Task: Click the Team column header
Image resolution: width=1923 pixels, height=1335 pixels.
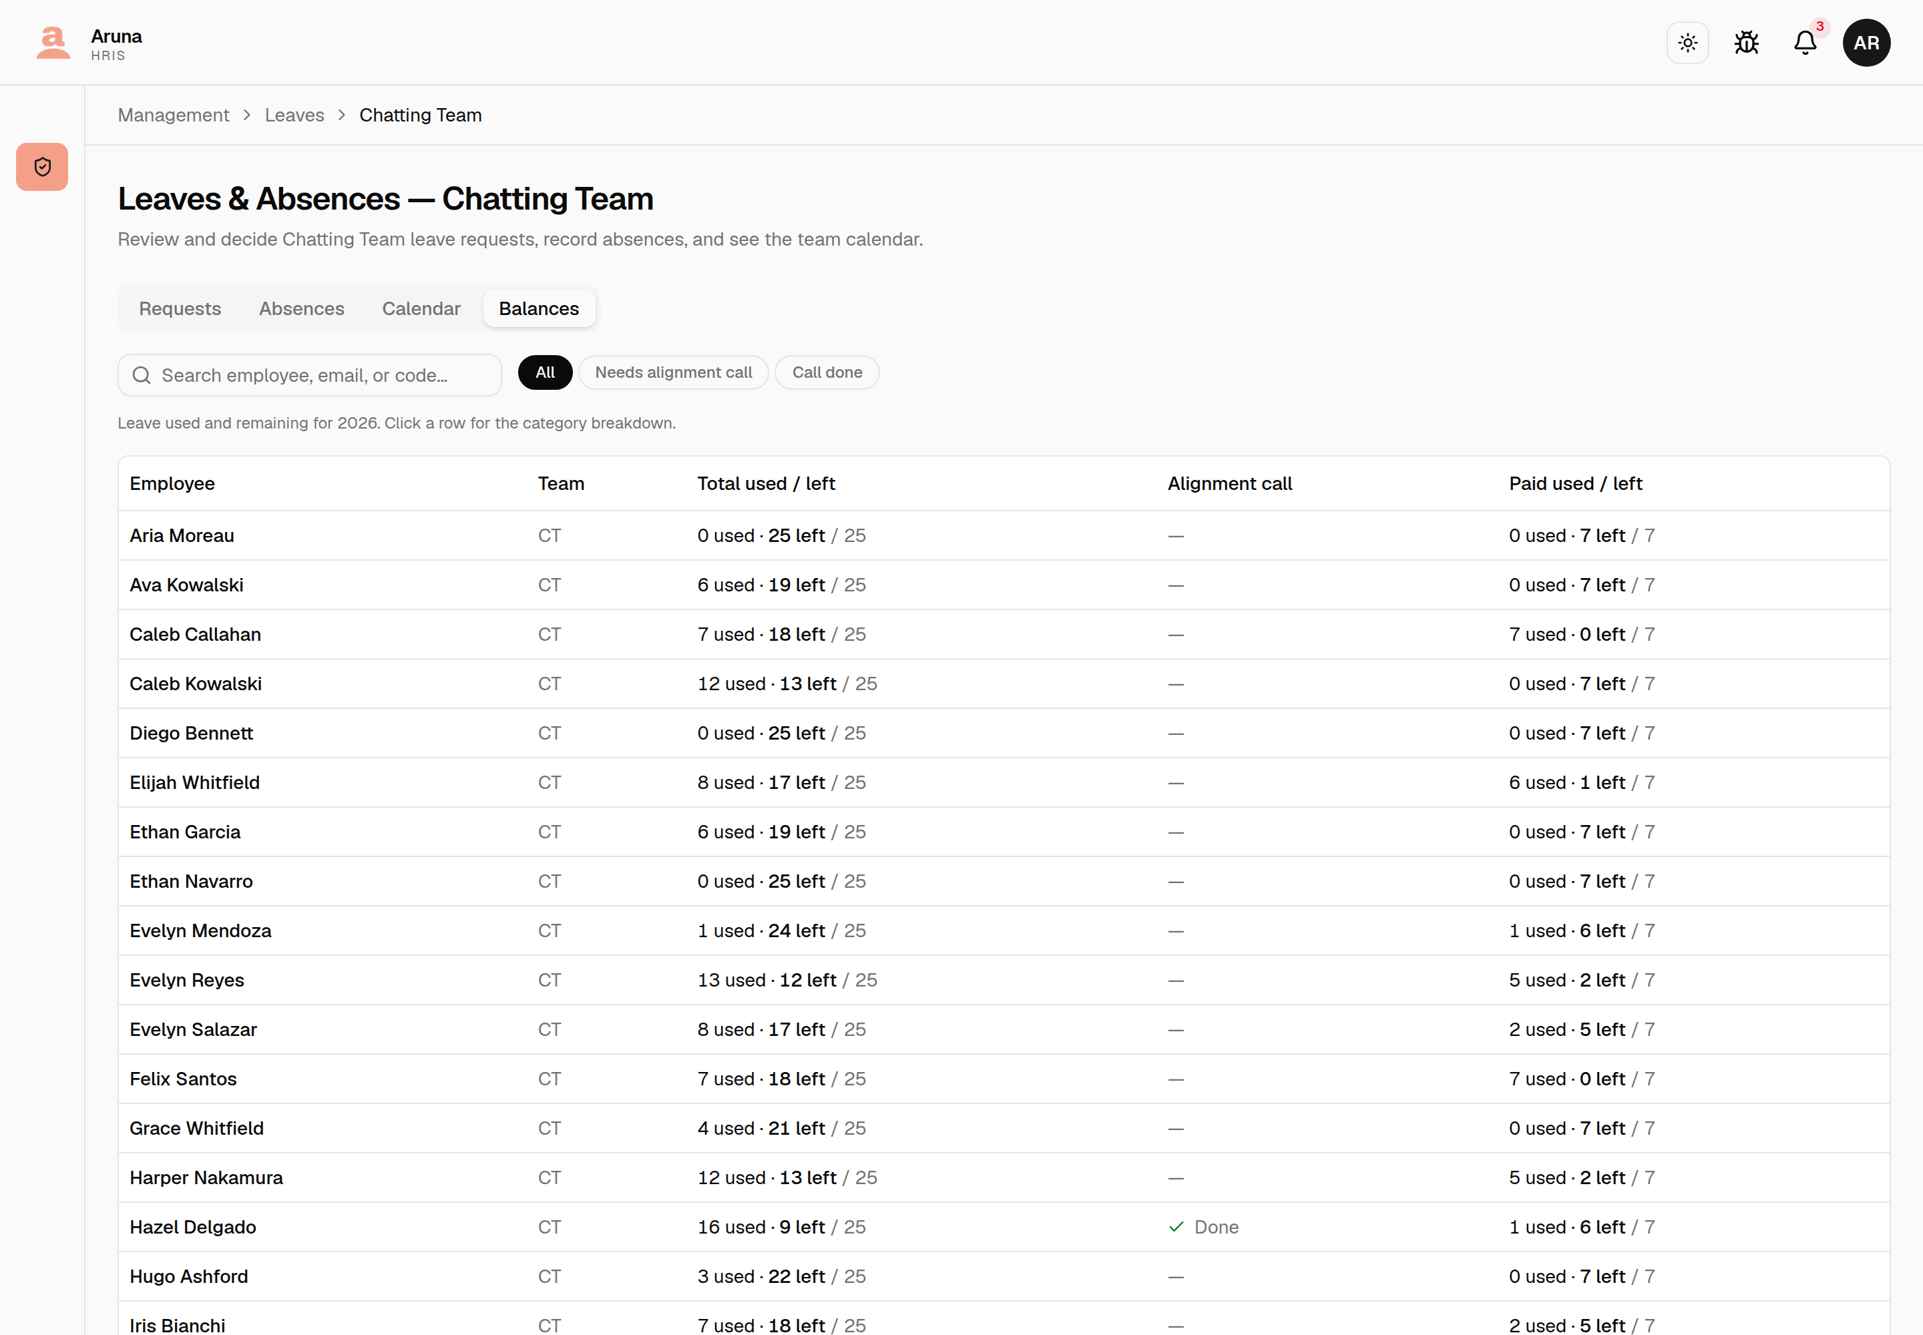Action: point(561,483)
